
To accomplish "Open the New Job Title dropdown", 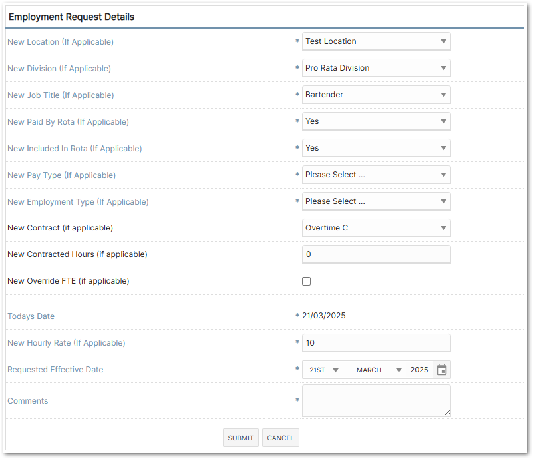I will click(x=376, y=95).
